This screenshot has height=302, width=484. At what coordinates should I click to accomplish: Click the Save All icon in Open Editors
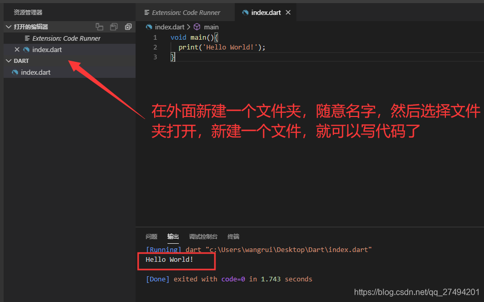click(114, 27)
